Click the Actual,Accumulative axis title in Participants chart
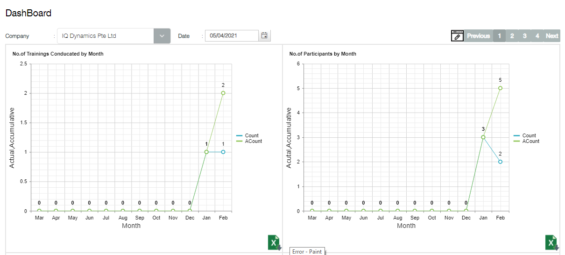 (x=289, y=138)
